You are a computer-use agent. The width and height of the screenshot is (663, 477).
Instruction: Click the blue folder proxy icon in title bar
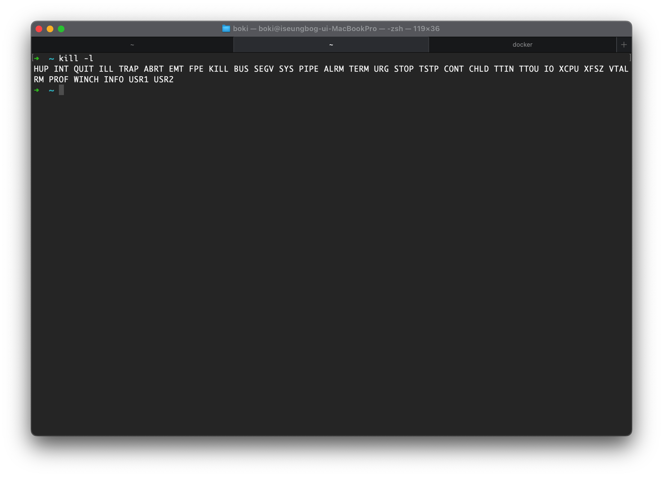(x=226, y=29)
